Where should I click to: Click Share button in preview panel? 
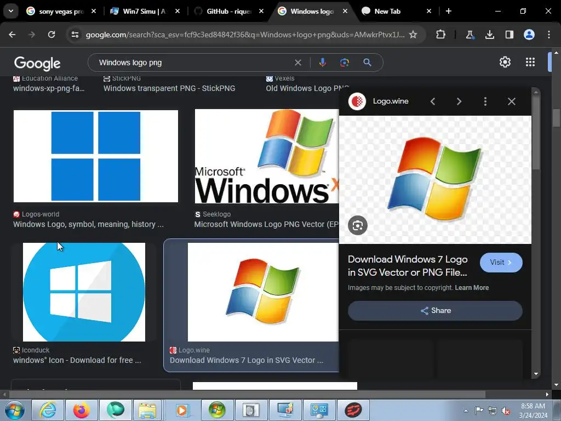(435, 311)
